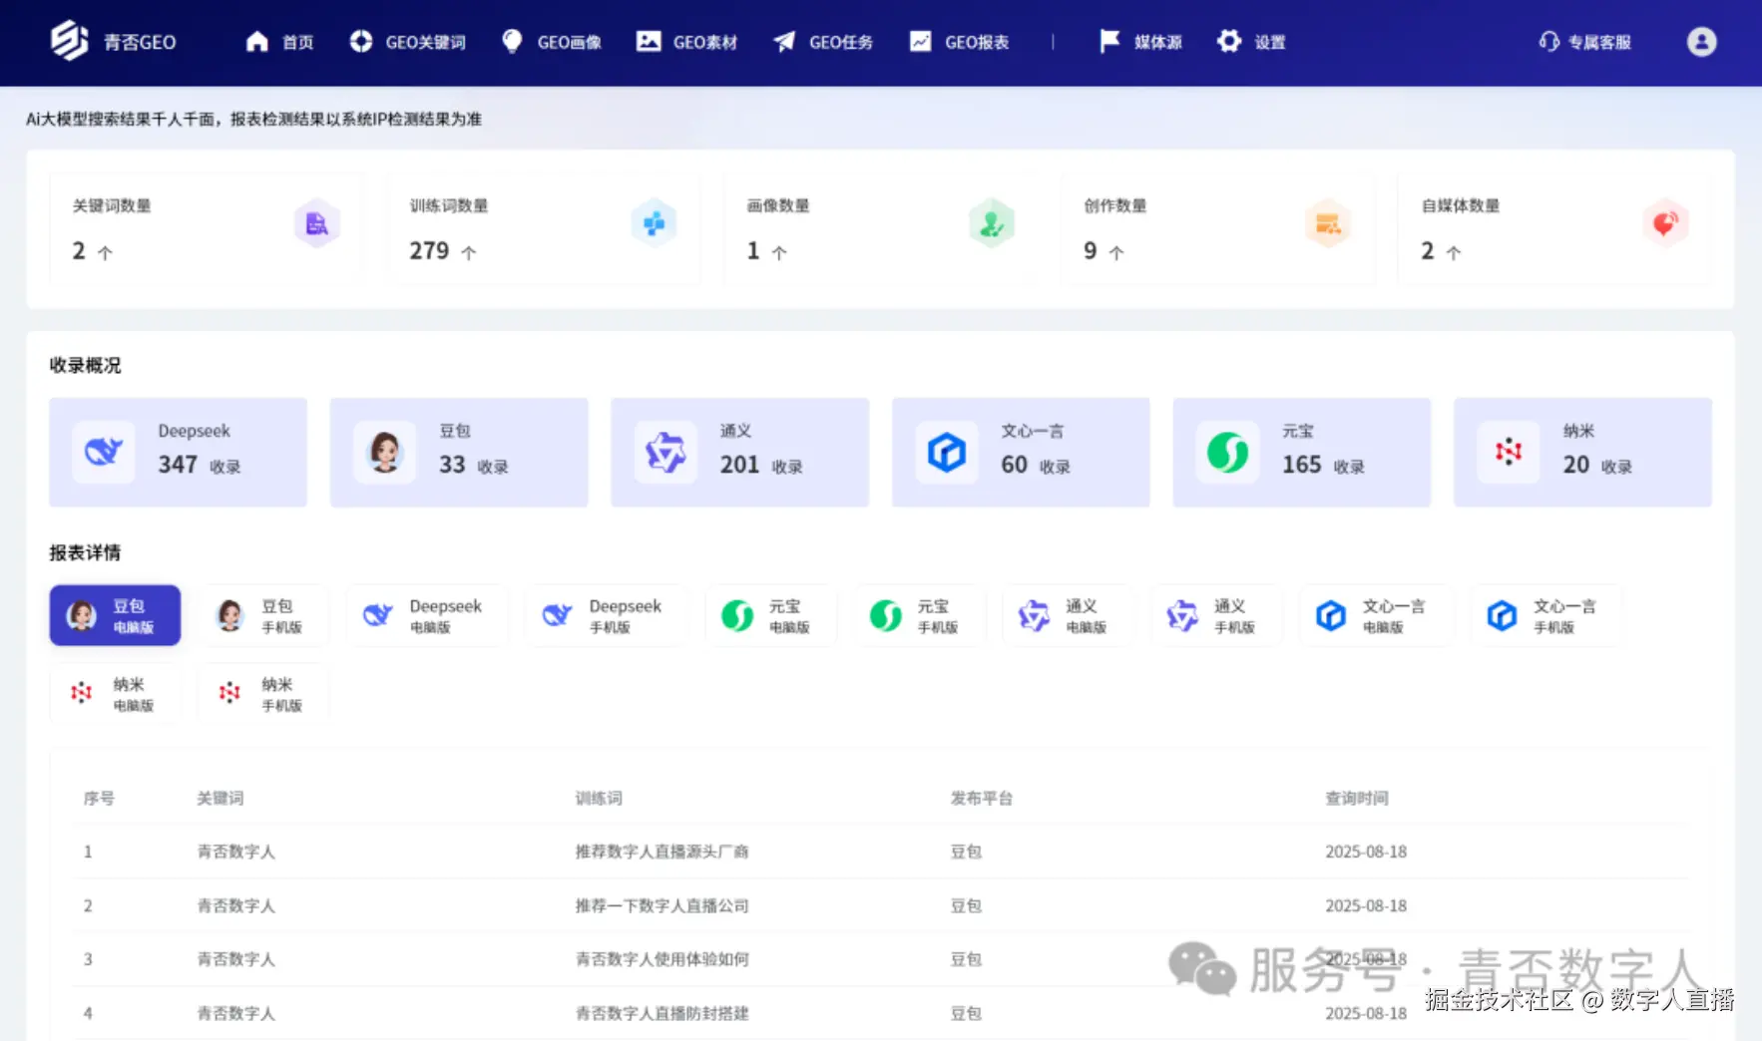
Task: Click the 查询时间 column header
Action: [1357, 798]
